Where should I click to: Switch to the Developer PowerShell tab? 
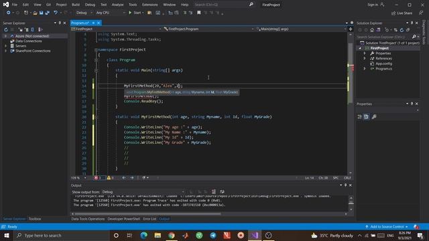(x=123, y=219)
